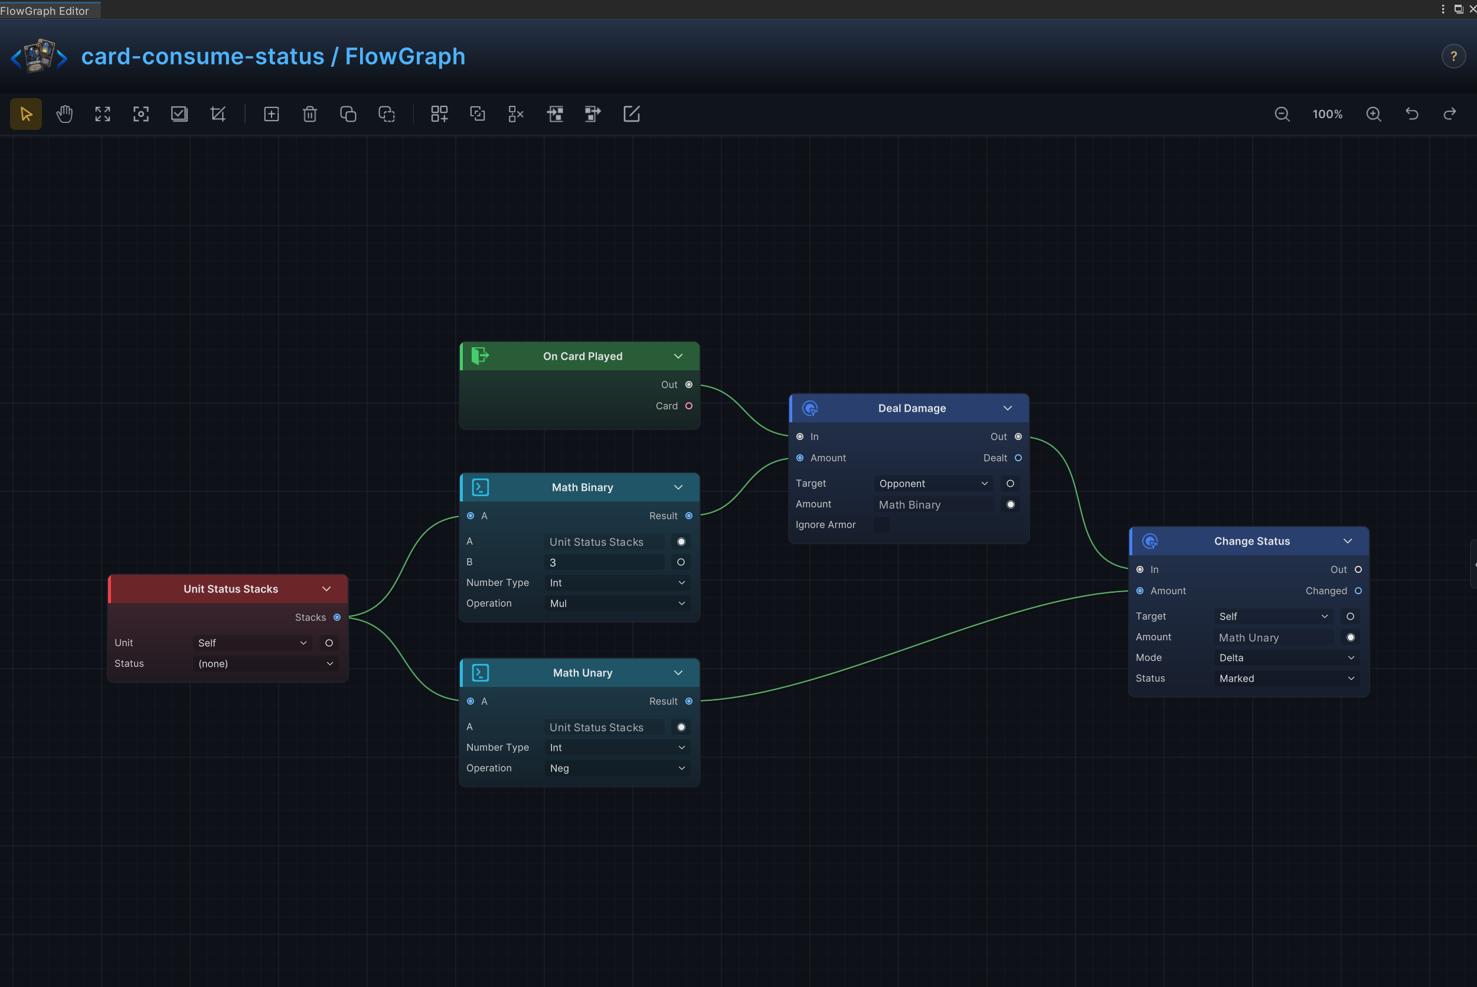Open the Operation dropdown showing Mul
Image resolution: width=1477 pixels, height=987 pixels.
coord(617,604)
